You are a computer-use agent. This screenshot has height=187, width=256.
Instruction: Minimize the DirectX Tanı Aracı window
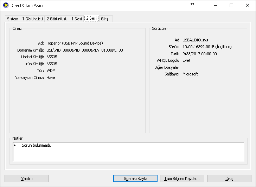[x=215, y=5]
